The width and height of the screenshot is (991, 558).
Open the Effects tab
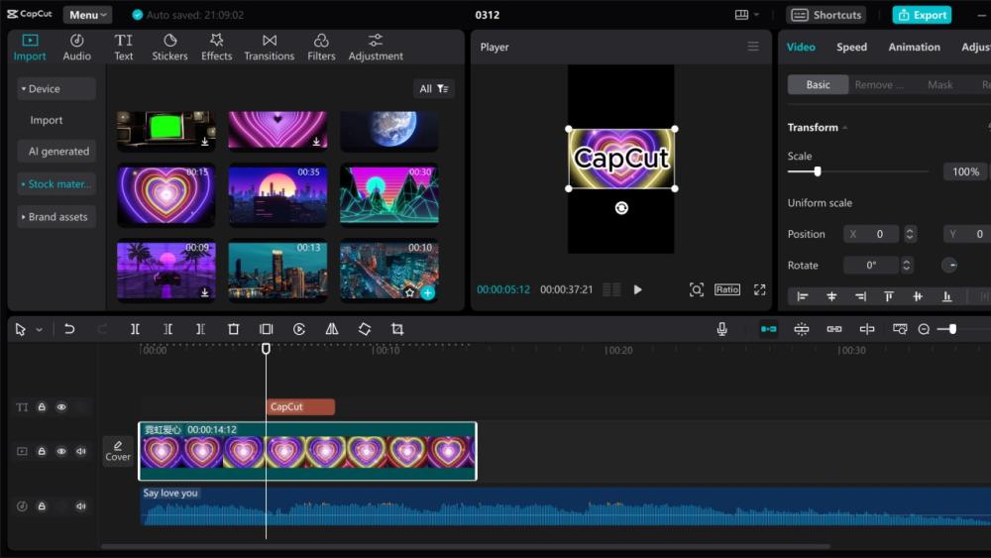[x=216, y=48]
